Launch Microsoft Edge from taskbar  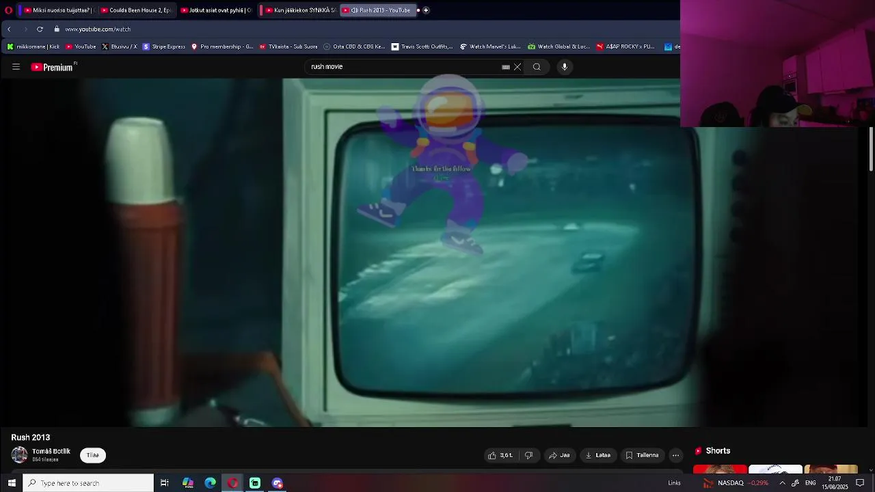click(211, 483)
